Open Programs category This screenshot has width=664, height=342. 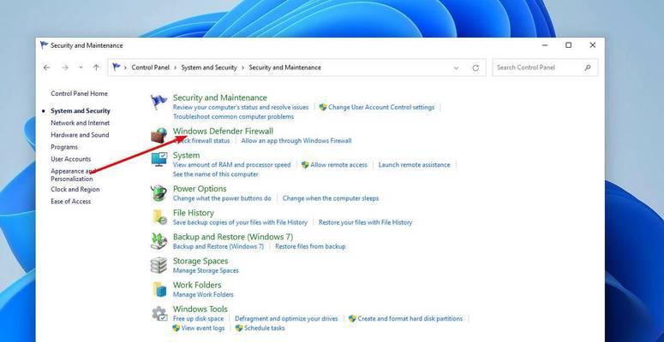tap(64, 147)
